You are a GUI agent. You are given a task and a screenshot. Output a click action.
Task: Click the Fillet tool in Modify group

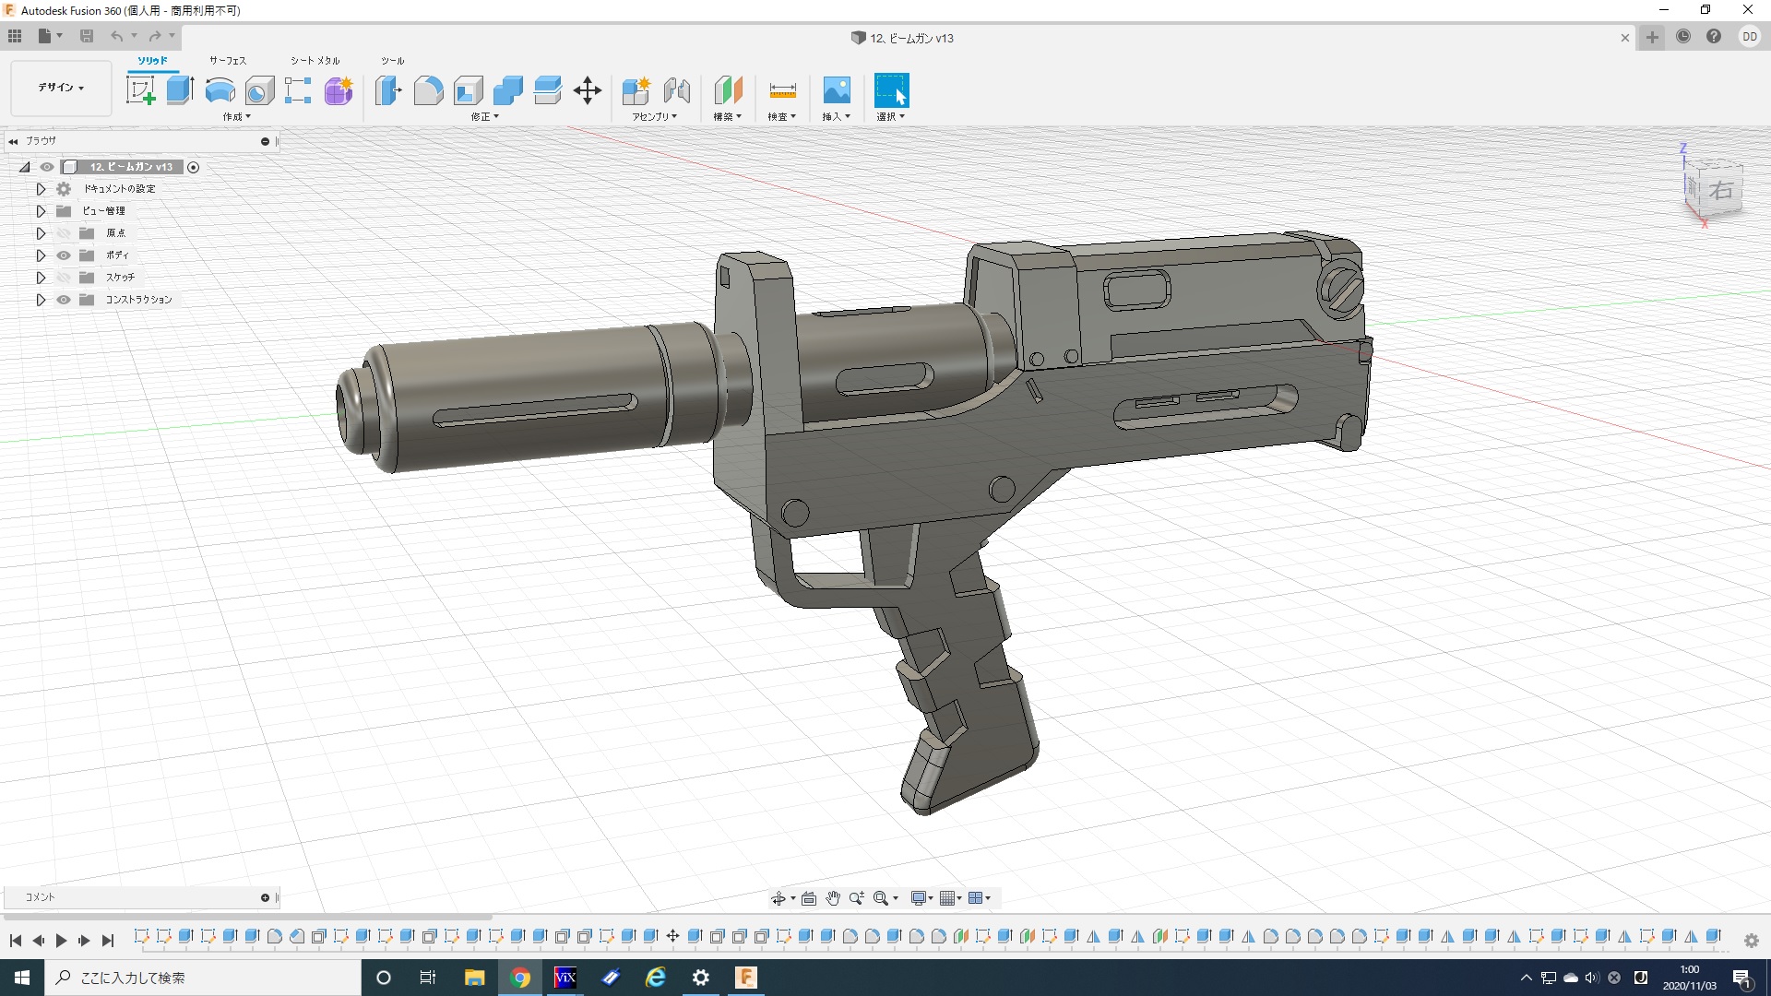coord(428,90)
